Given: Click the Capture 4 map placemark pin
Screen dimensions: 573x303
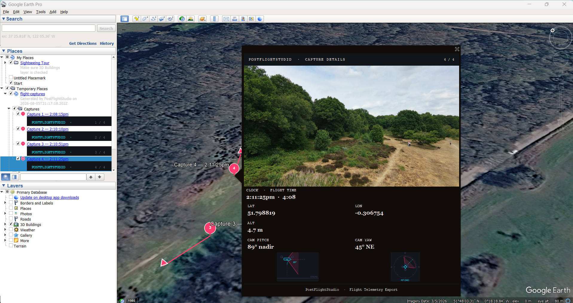Looking at the screenshot, I should (x=234, y=168).
